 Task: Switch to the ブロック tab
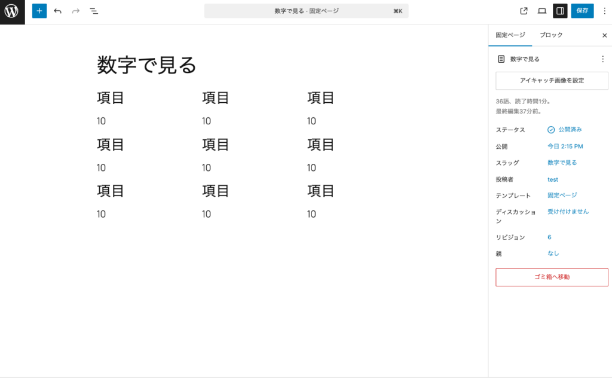point(551,35)
